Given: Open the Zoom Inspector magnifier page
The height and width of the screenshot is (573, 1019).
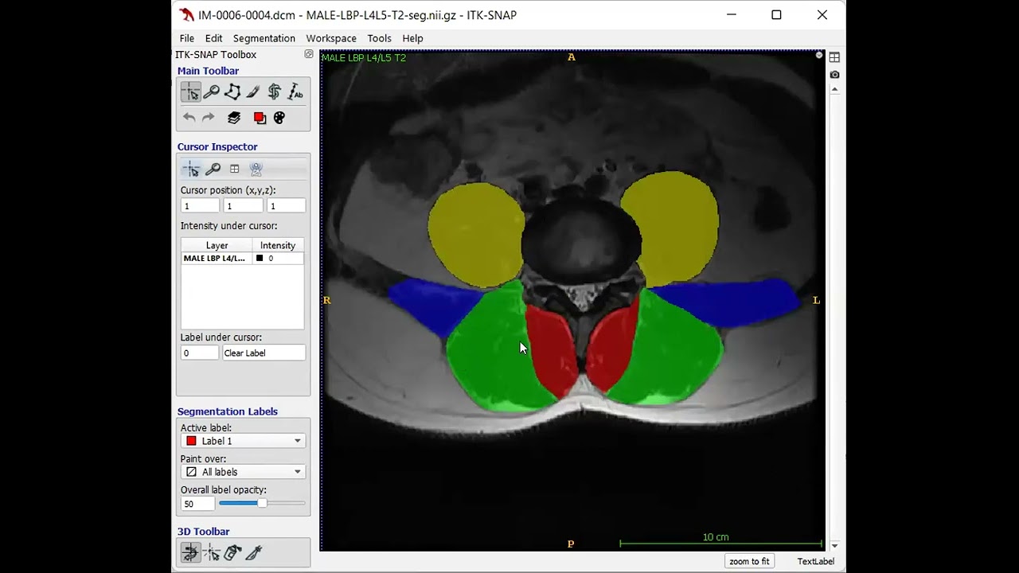Looking at the screenshot, I should tap(213, 169).
